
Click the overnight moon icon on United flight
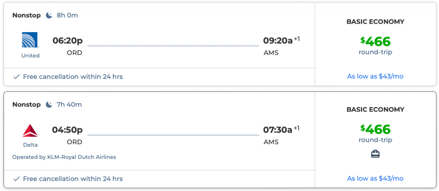[x=49, y=15]
